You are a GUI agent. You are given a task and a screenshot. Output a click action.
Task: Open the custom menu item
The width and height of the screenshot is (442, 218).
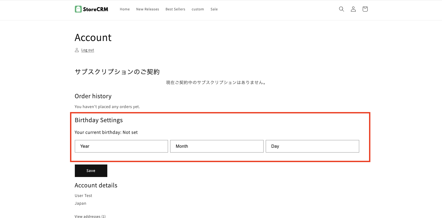pyautogui.click(x=198, y=9)
